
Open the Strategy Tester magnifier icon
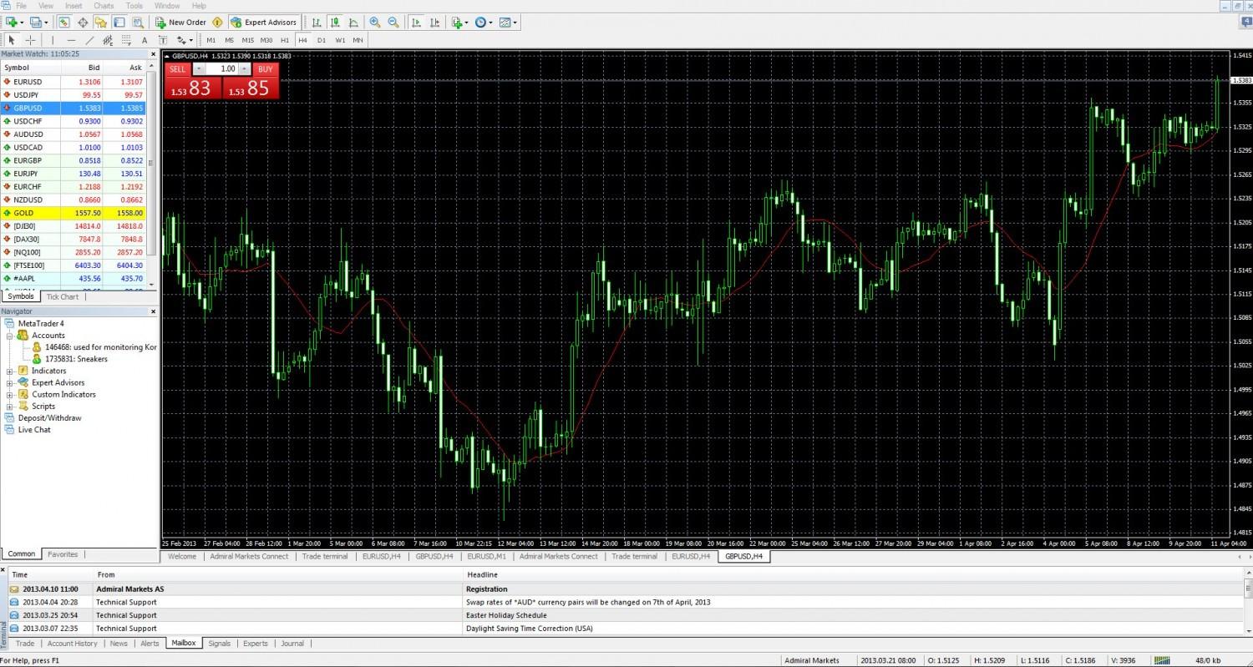click(x=138, y=23)
